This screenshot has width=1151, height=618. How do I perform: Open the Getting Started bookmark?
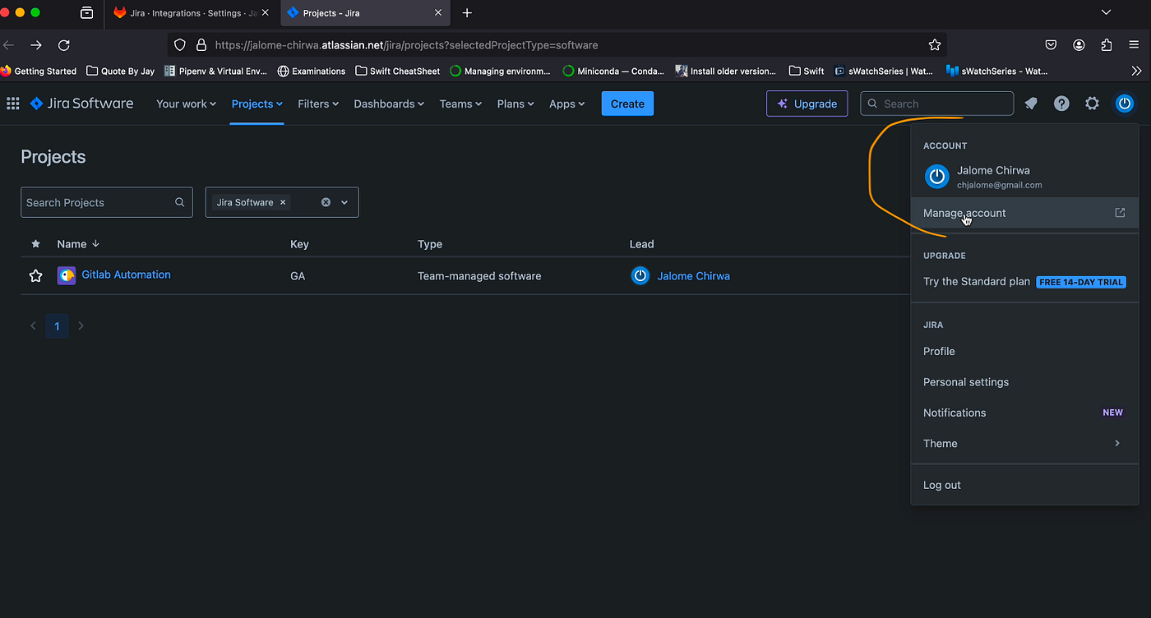[39, 71]
